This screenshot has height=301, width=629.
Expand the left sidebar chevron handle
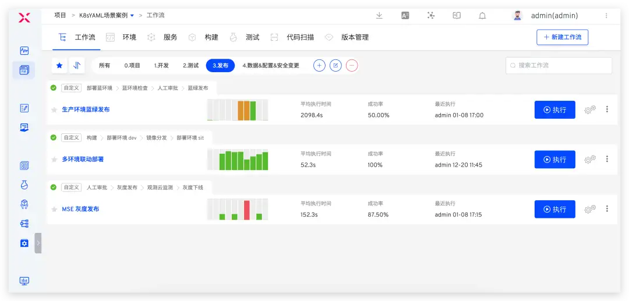pos(38,243)
